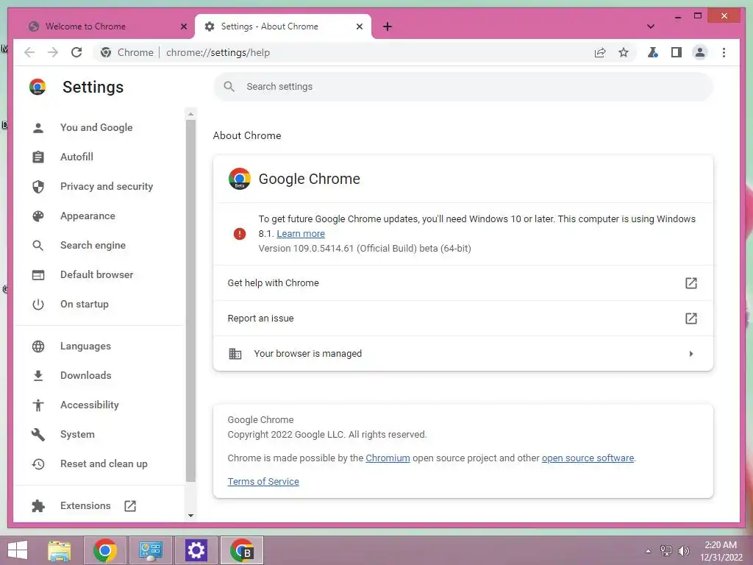The width and height of the screenshot is (753, 565).
Task: Share this page icon in address bar
Action: [600, 52]
